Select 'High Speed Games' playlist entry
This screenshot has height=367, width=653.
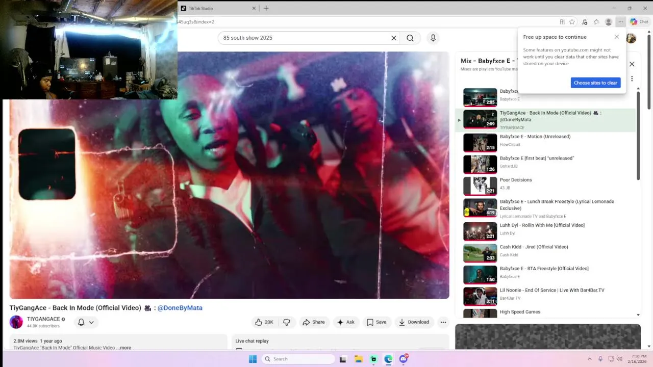(546, 312)
